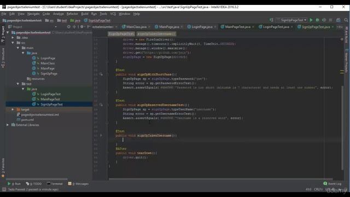Open the Run menu
Image resolution: width=350 pixels, height=197 pixels.
click(x=94, y=14)
